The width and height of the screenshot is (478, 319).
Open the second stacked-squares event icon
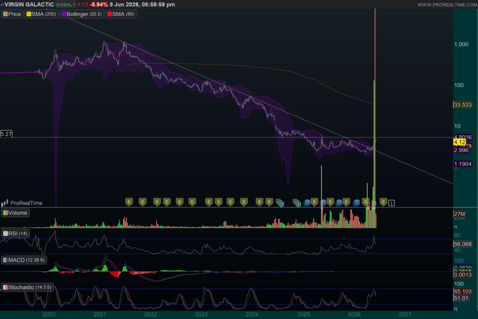point(297,203)
